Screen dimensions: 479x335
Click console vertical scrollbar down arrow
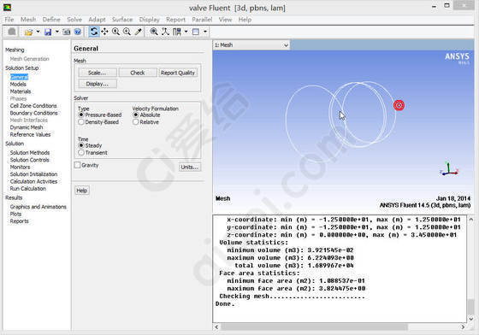[x=470, y=319]
